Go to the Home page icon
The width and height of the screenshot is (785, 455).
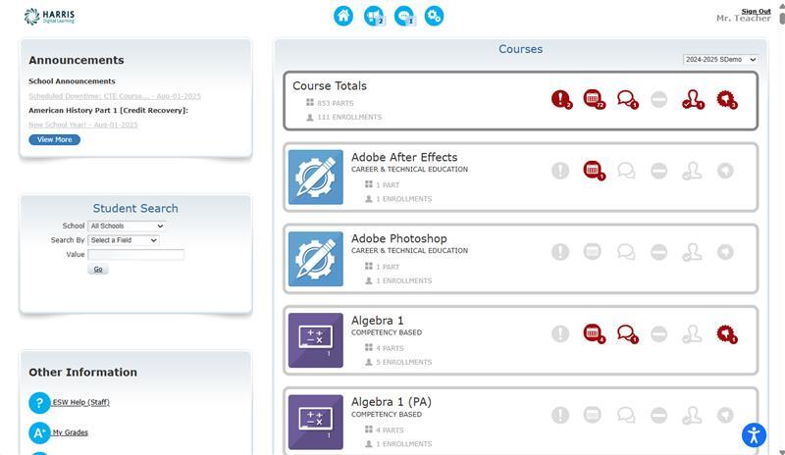(x=343, y=16)
